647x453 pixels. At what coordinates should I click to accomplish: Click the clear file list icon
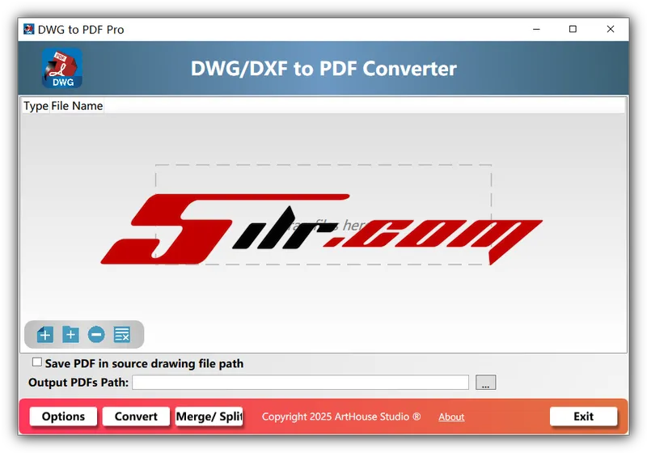tap(122, 334)
